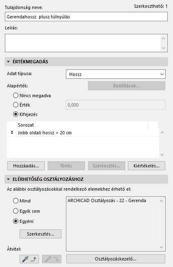This screenshot has width=173, height=267.
Task: Collapse the ELÉRHETŐSÉG OSZTÁLYOZÁSHOZ section
Action: [8, 179]
